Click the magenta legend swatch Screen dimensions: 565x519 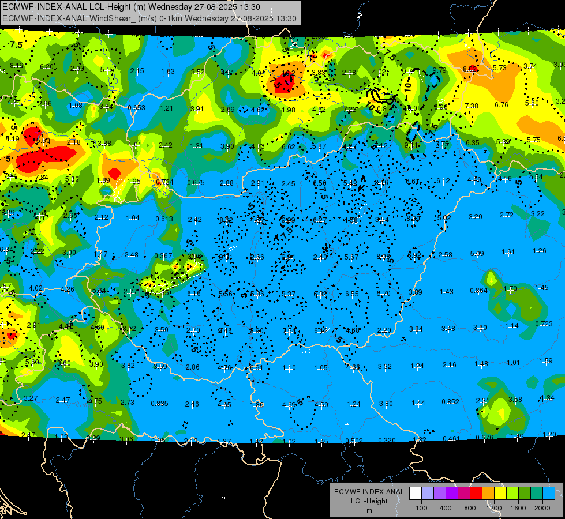[464, 494]
